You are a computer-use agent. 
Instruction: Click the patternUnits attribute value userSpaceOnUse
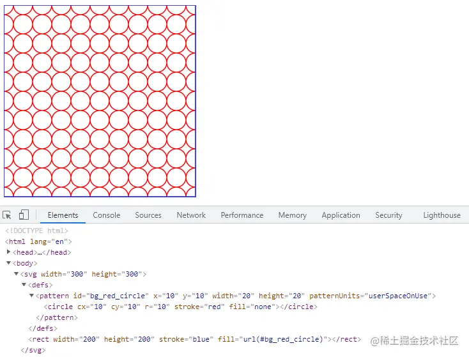(x=398, y=296)
